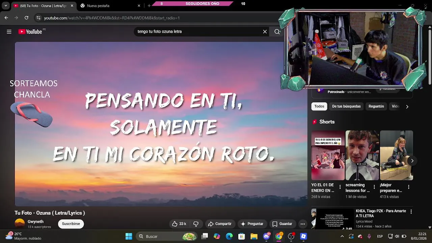Viewport: 432px width, 243px height.
Task: Click the 'Patrocinado' sponsored ad link
Action: [336, 92]
